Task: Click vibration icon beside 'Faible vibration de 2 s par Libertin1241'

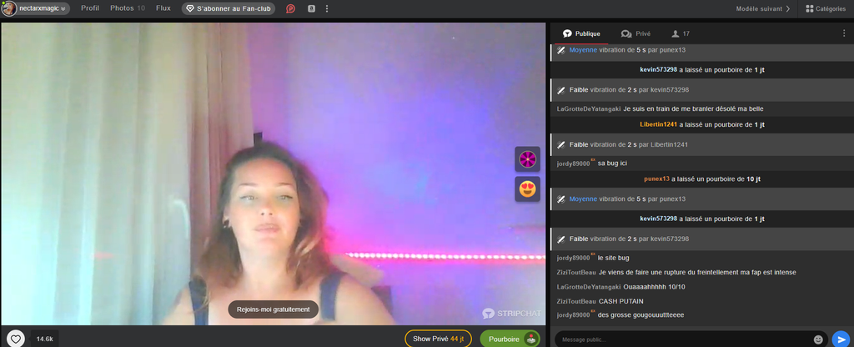Action: point(560,145)
